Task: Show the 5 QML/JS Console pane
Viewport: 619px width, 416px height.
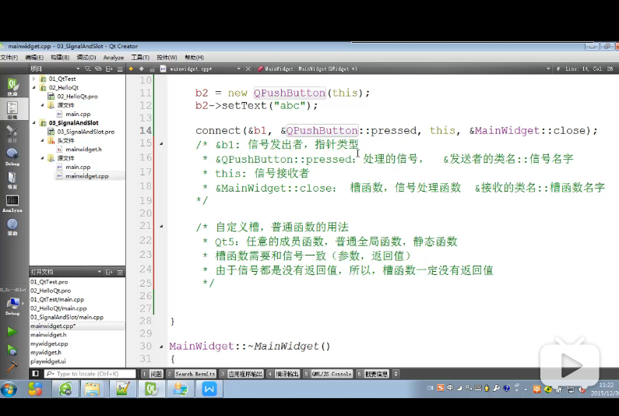Action: pos(328,374)
